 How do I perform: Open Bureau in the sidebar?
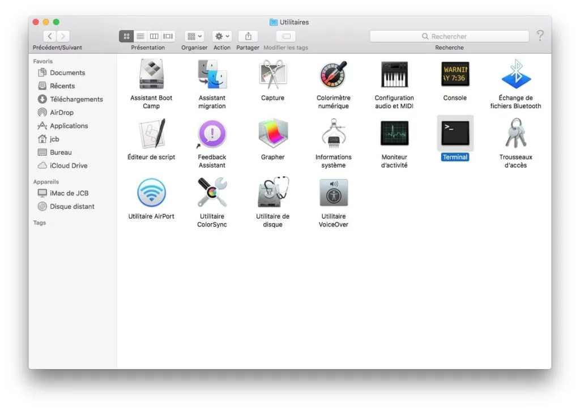[55, 153]
